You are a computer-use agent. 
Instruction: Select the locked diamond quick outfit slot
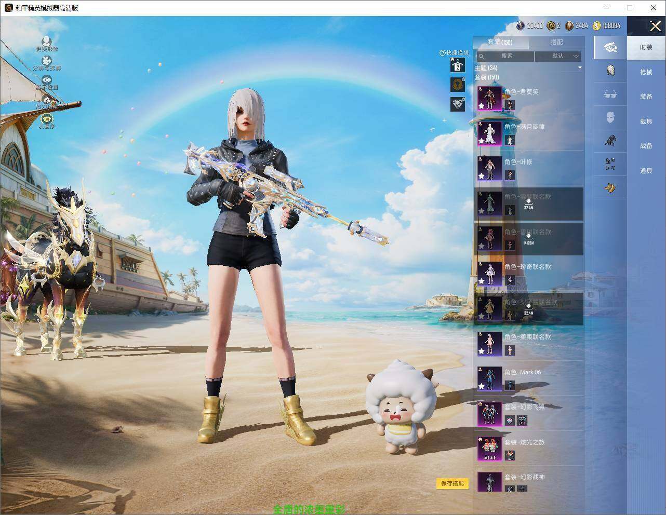[x=458, y=104]
